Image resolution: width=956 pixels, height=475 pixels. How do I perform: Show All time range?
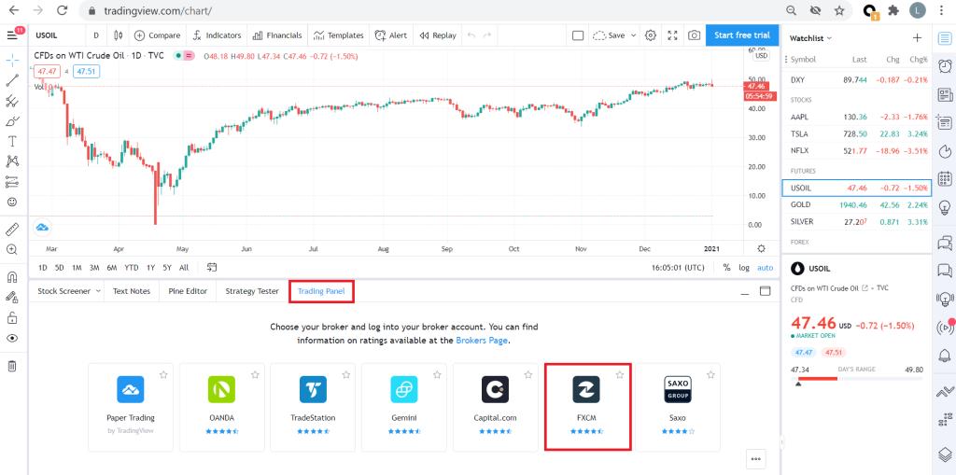[184, 267]
